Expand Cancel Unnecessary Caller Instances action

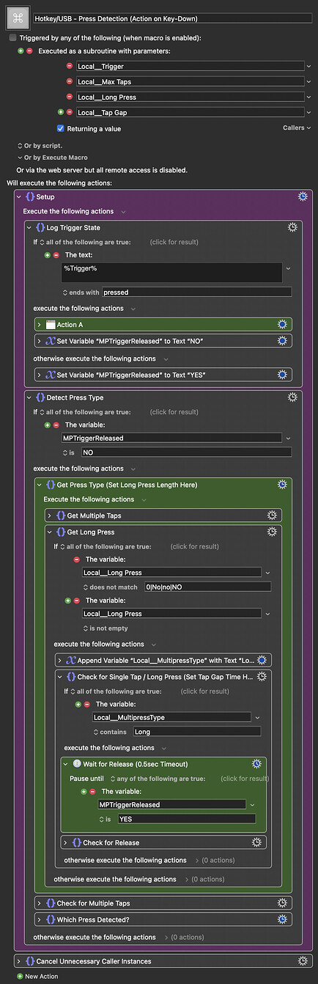(x=19, y=961)
